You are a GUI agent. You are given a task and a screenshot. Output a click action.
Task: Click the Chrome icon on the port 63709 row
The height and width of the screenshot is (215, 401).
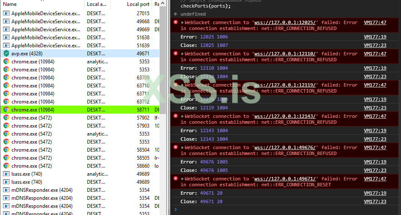[6, 78]
